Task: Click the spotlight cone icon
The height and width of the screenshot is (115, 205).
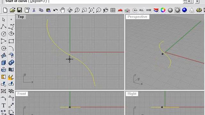Action: coord(192,10)
